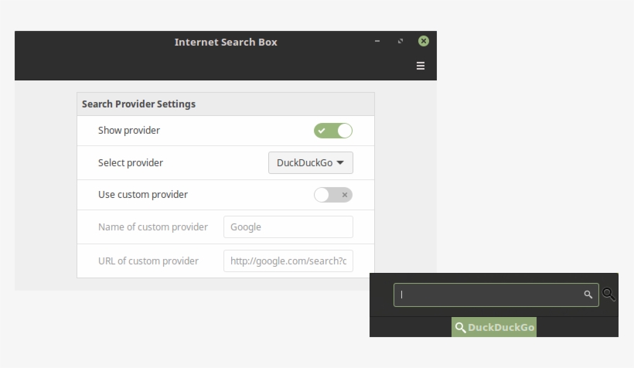
Task: Click into the Name of custom provider field
Action: (x=288, y=227)
